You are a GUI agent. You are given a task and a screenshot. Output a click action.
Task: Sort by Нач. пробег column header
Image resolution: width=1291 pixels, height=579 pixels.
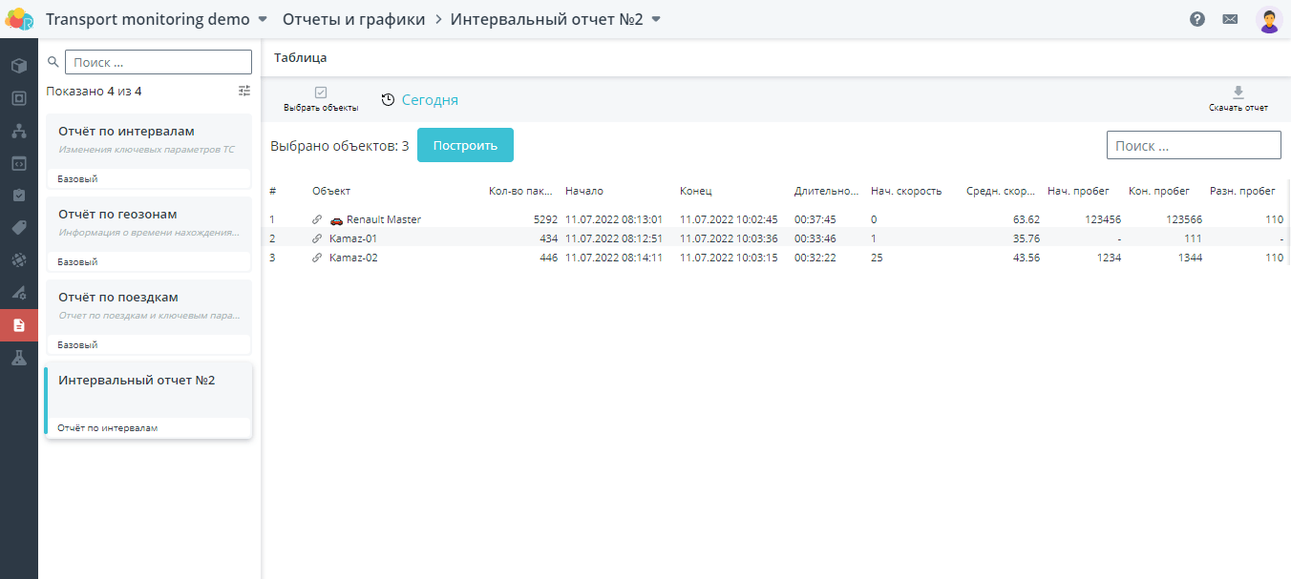pyautogui.click(x=1078, y=191)
